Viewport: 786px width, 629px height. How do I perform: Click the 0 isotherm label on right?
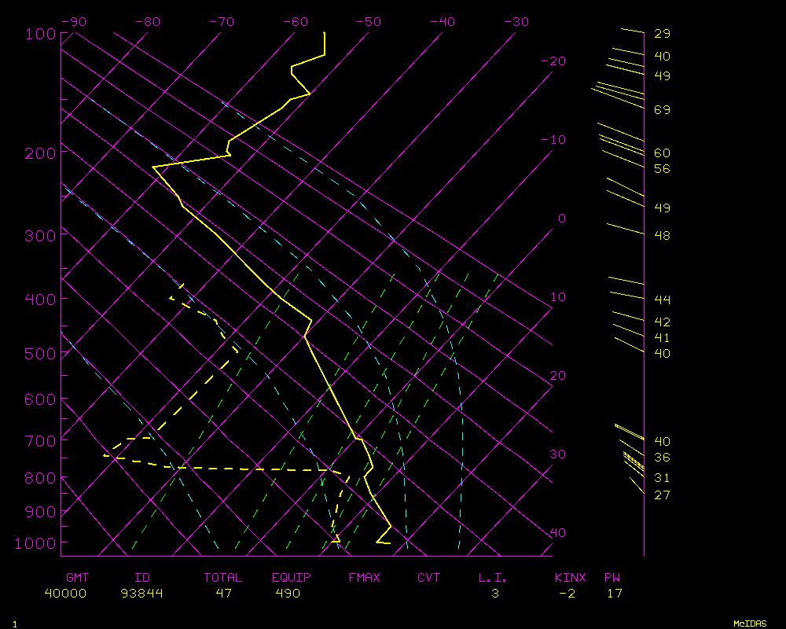(561, 219)
